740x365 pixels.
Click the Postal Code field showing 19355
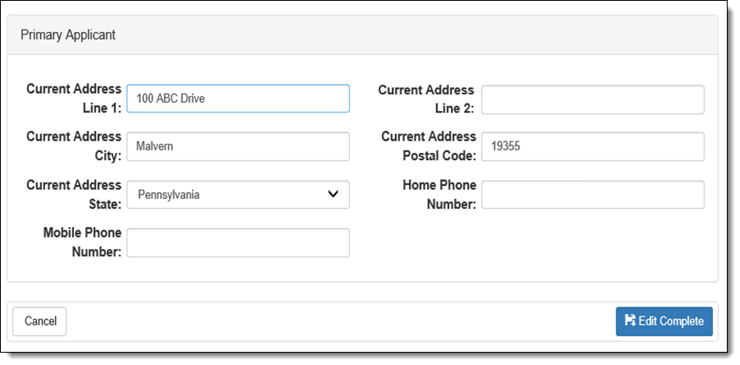593,146
